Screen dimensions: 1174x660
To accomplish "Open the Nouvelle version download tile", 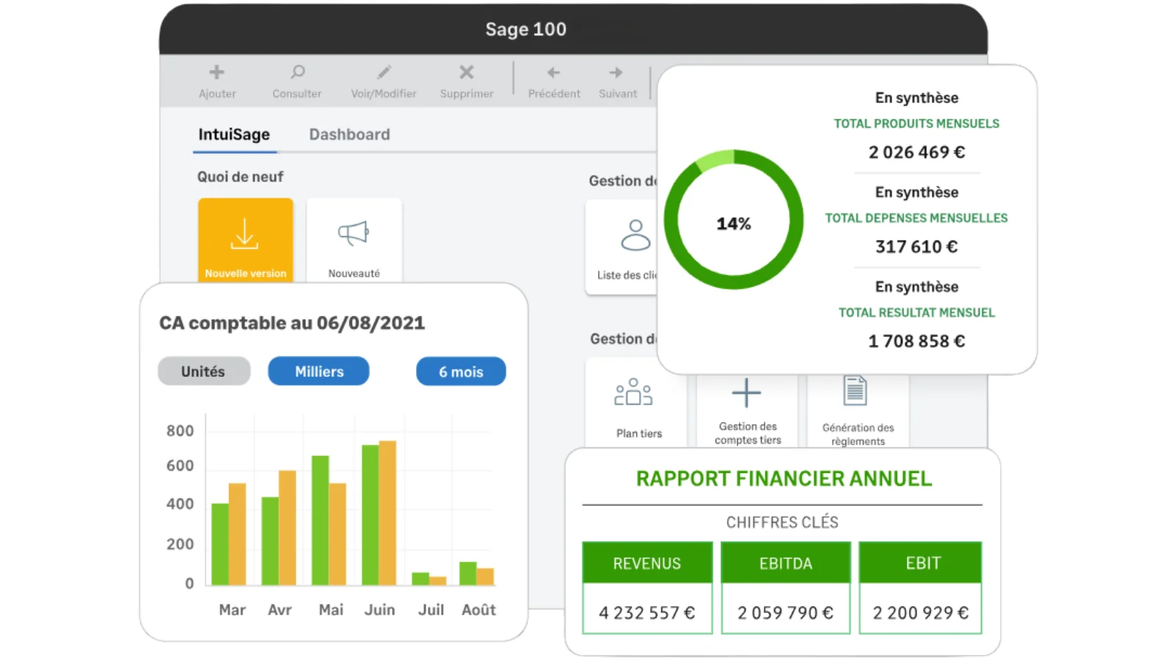I will click(245, 240).
